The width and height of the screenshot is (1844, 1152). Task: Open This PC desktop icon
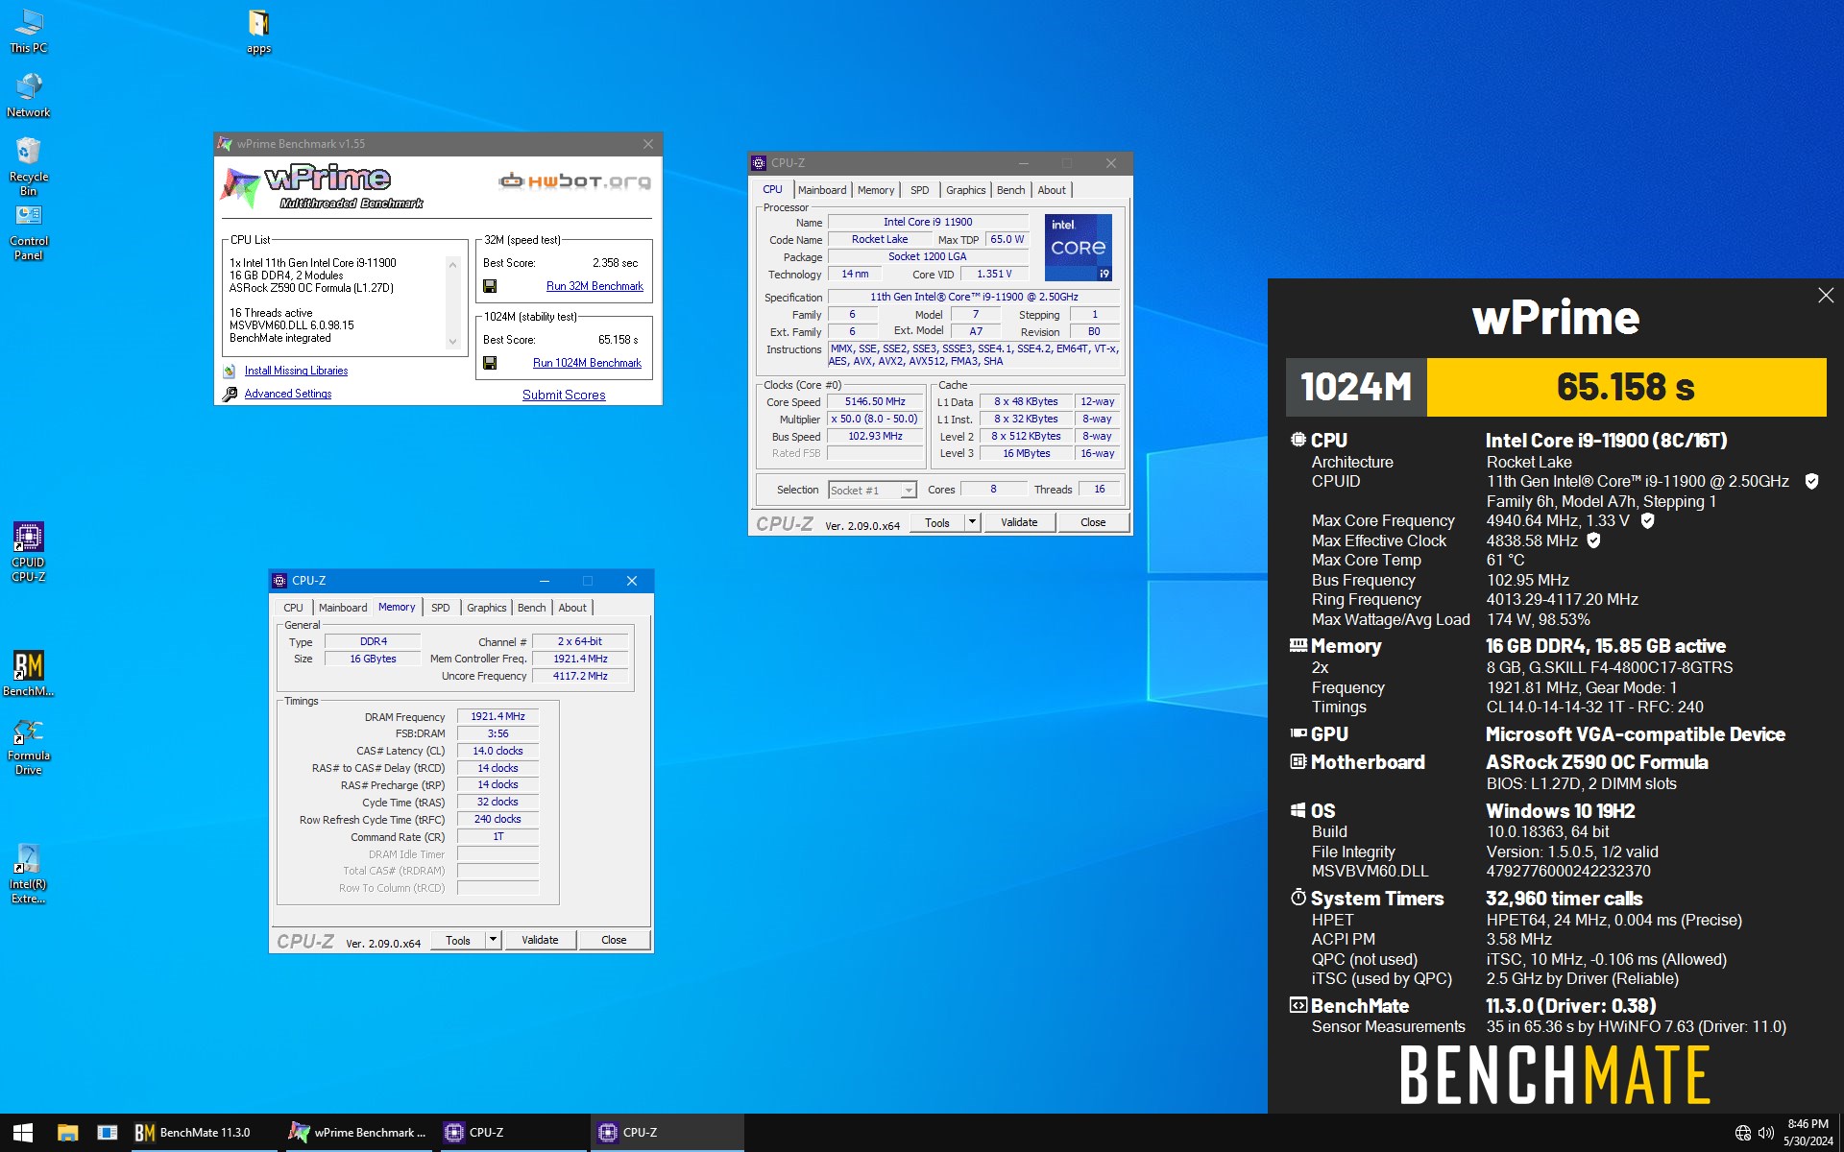(x=28, y=31)
